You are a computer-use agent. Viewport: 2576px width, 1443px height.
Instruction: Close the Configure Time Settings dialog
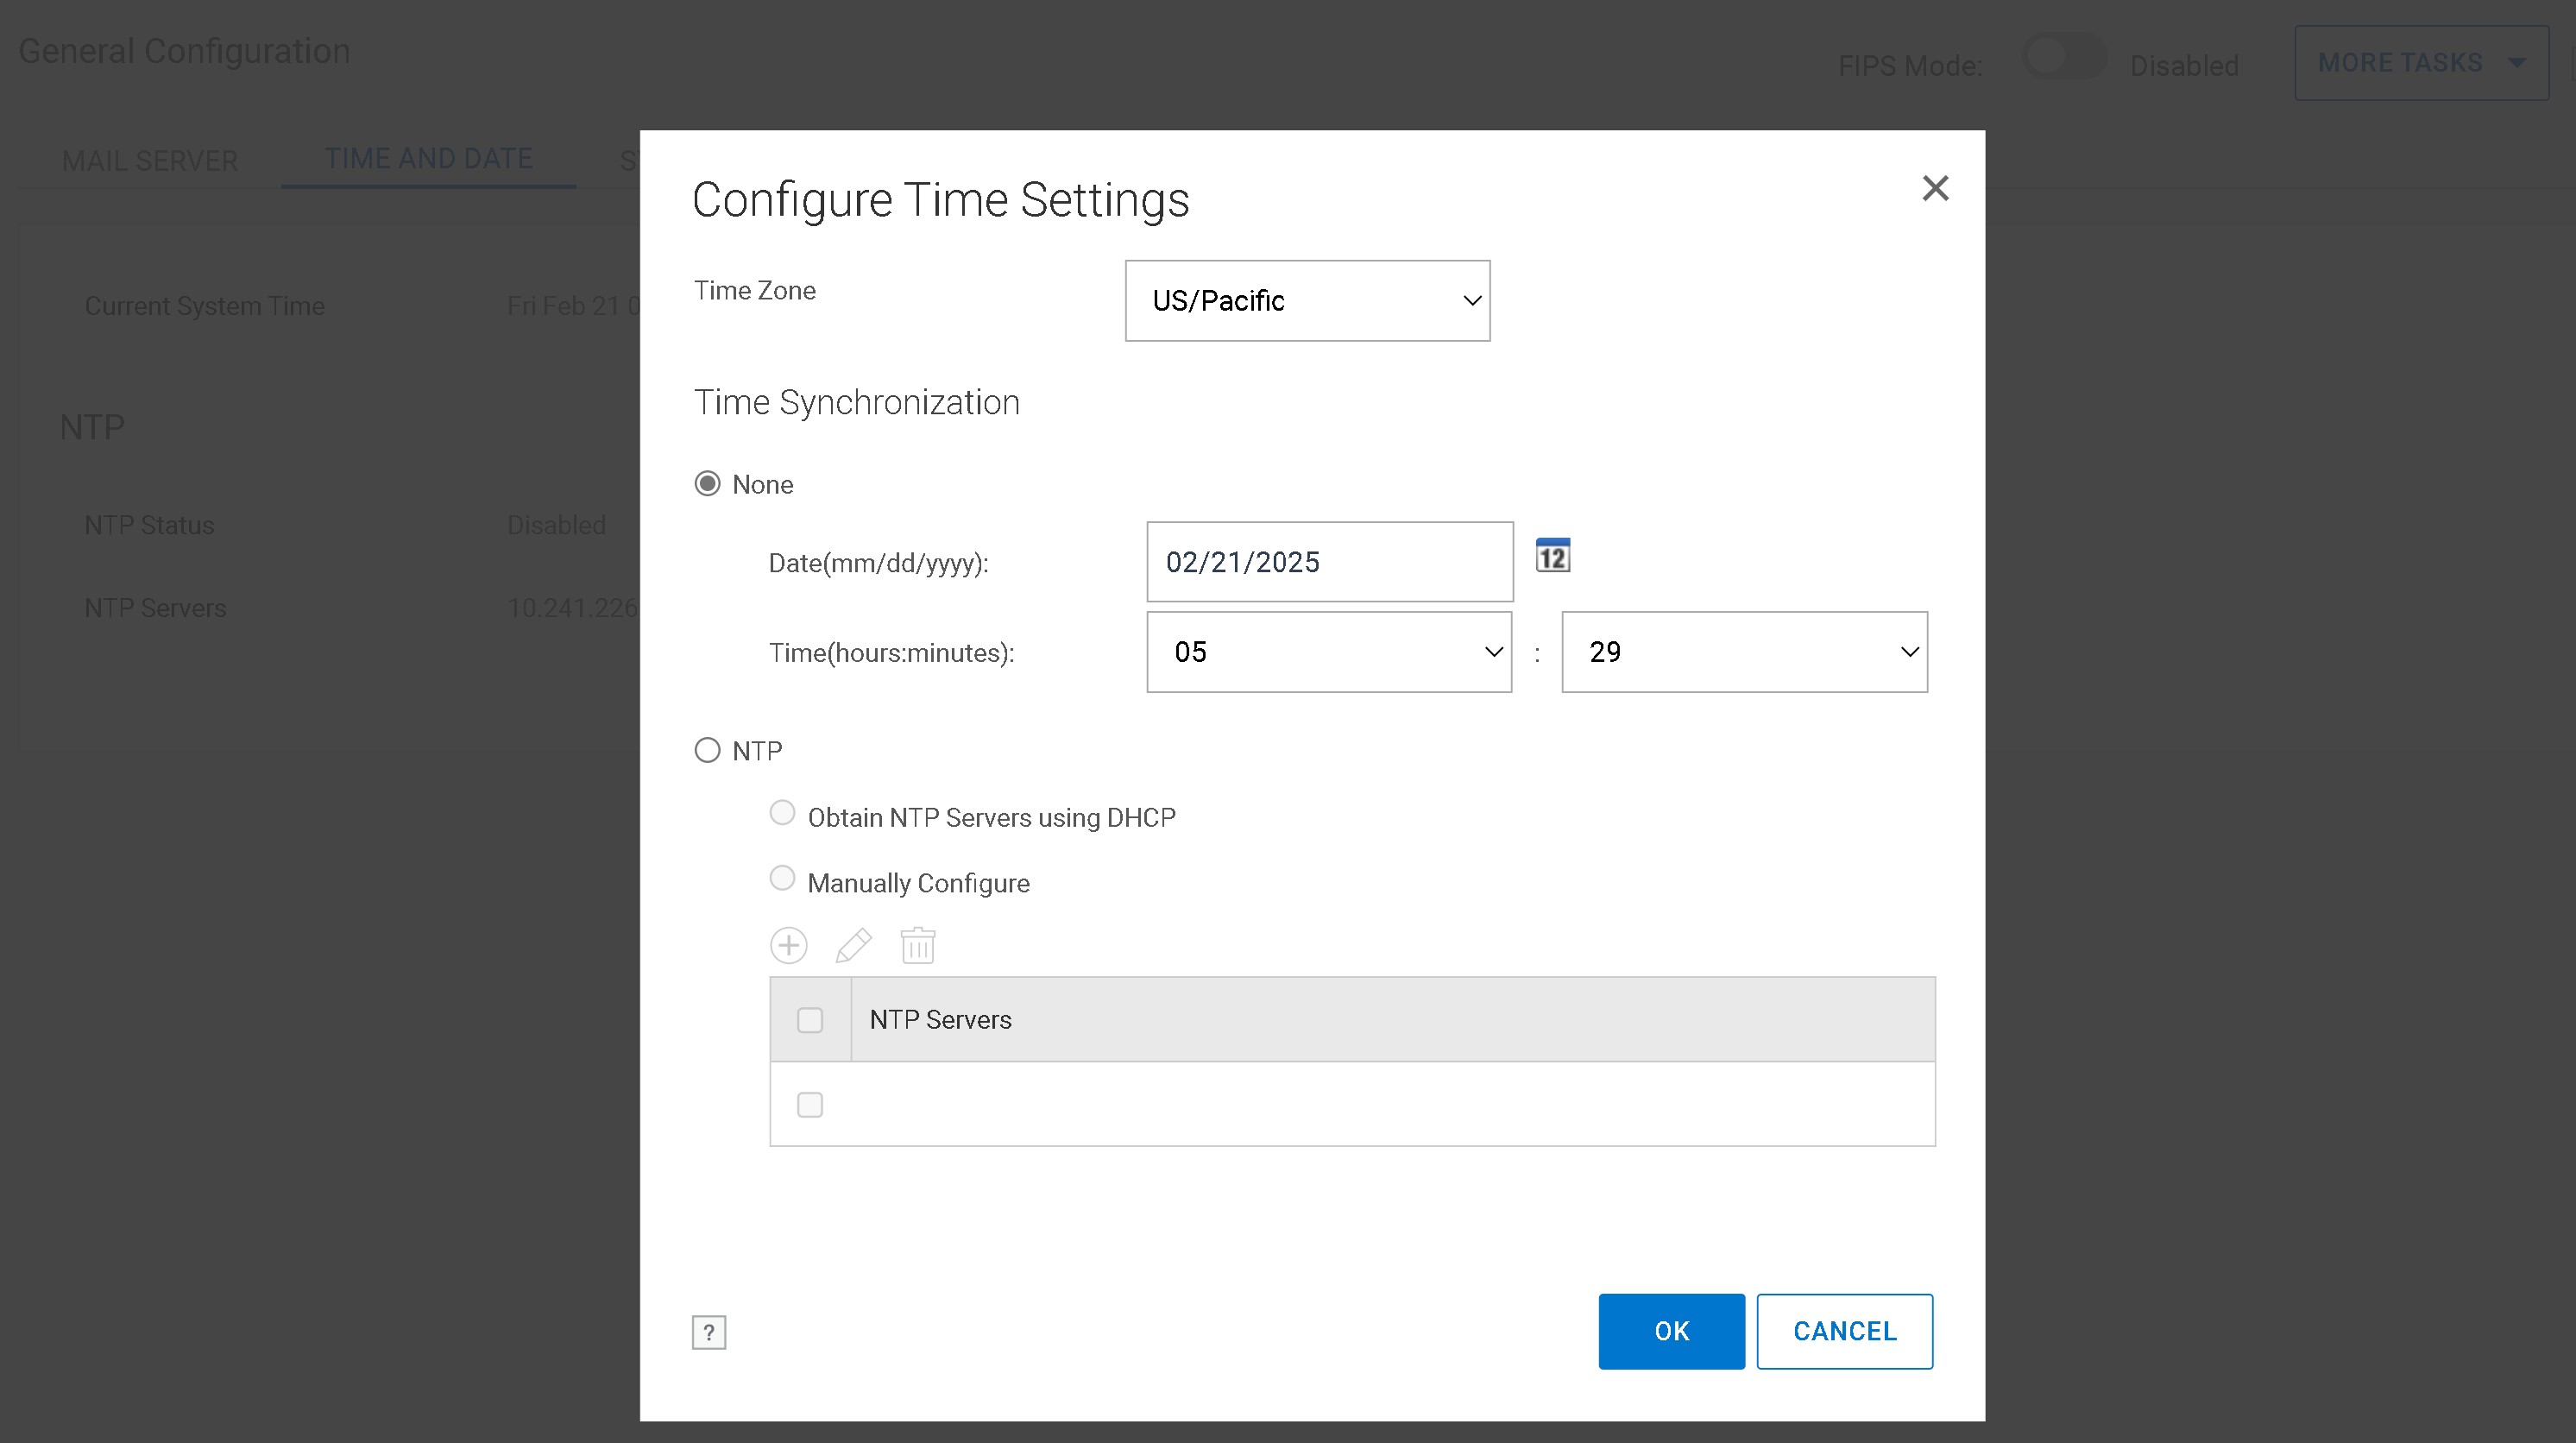(1935, 188)
